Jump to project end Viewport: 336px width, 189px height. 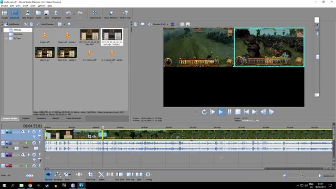tap(255, 112)
